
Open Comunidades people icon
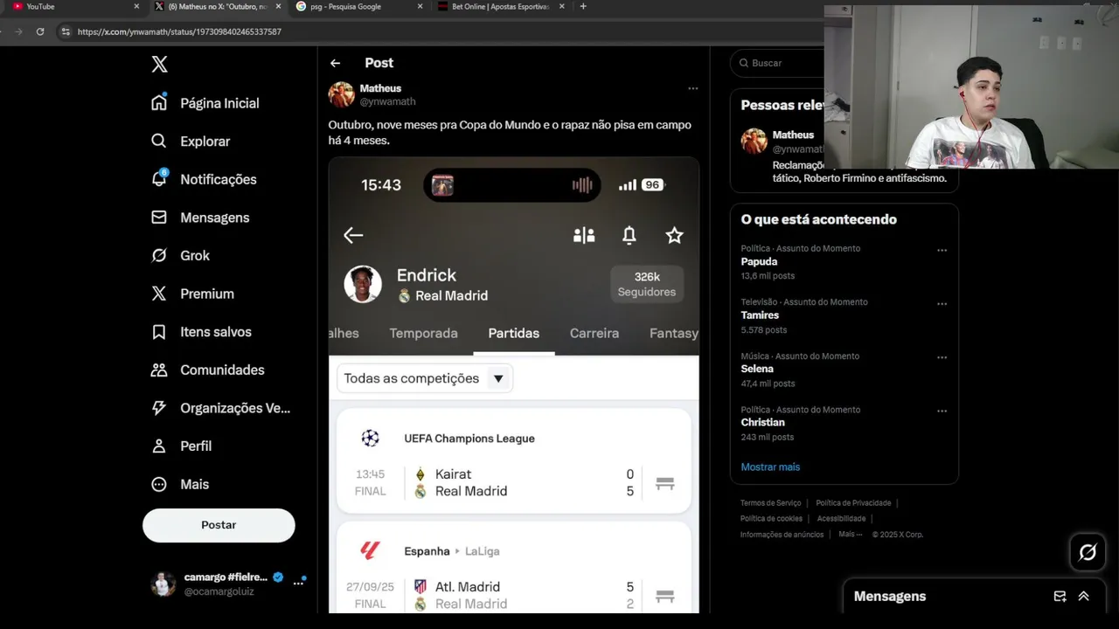159,370
